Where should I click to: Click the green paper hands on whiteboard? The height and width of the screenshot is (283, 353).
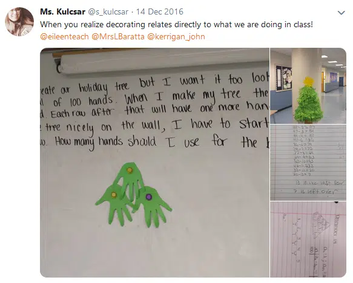[x=133, y=195]
